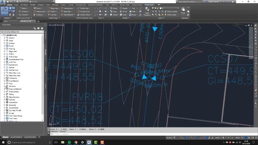Select the Copy tool in Modify panel
The image size is (258, 145).
coord(114,12)
